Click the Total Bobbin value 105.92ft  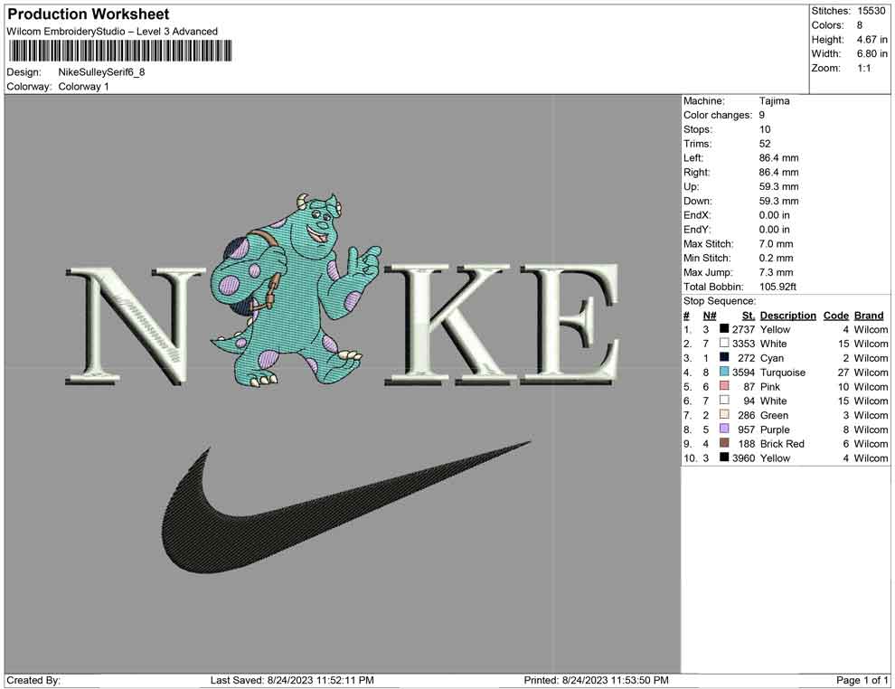coord(777,287)
